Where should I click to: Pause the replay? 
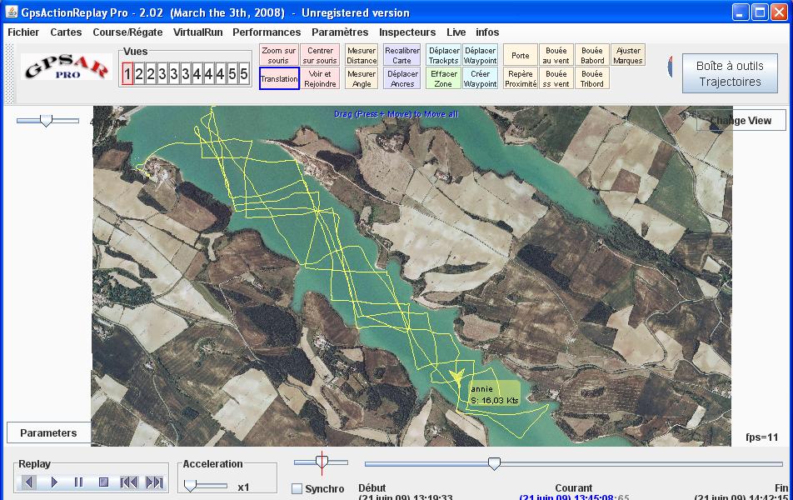(x=78, y=482)
